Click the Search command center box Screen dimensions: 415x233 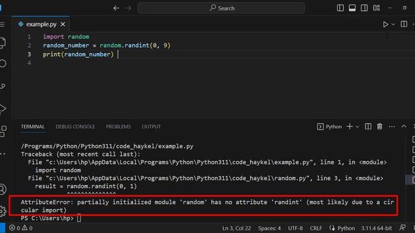click(x=221, y=8)
